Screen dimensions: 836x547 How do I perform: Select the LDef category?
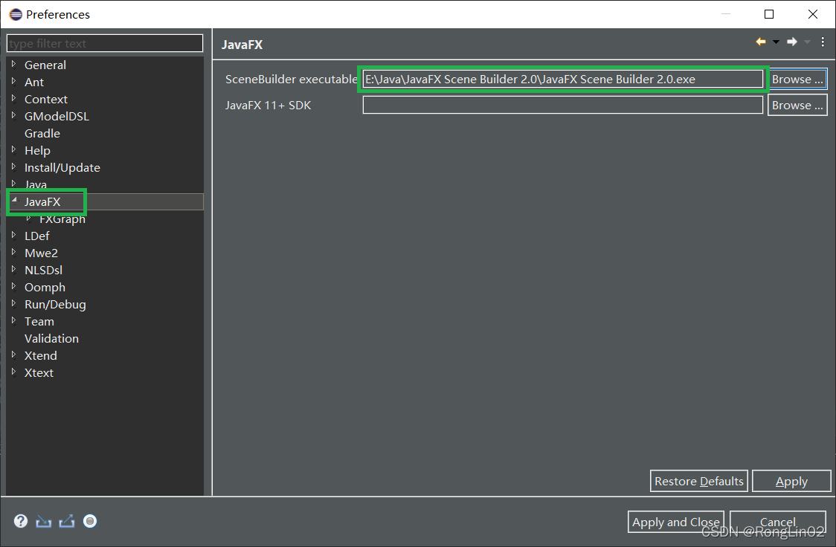tap(36, 236)
